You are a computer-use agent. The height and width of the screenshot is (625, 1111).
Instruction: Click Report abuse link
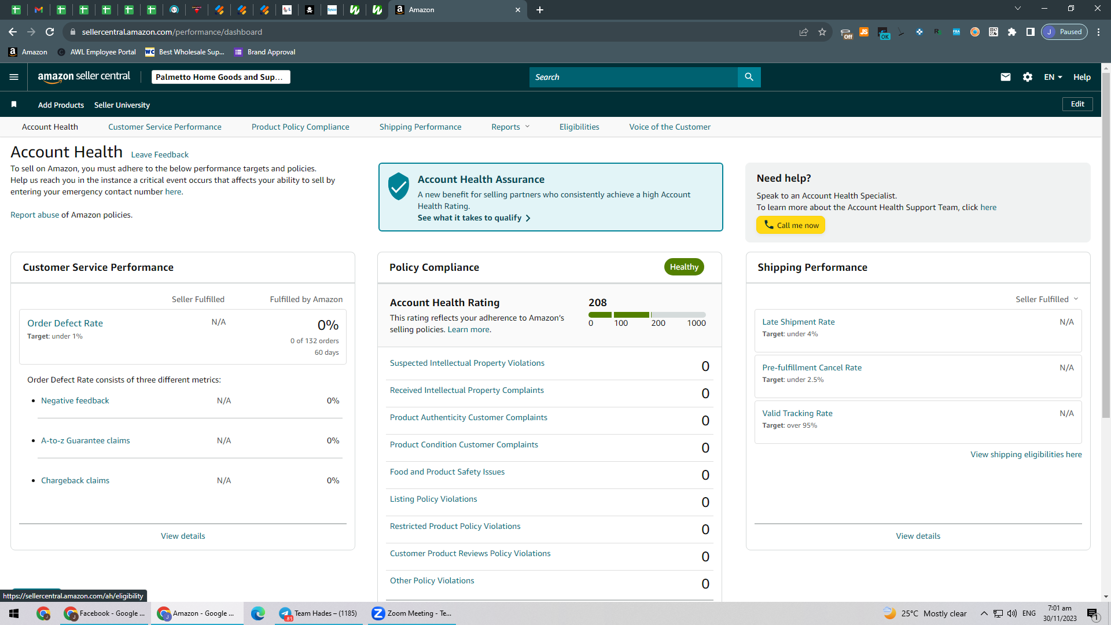pyautogui.click(x=35, y=215)
